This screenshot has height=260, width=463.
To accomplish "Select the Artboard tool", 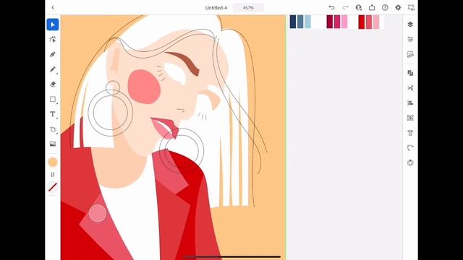I will [53, 129].
